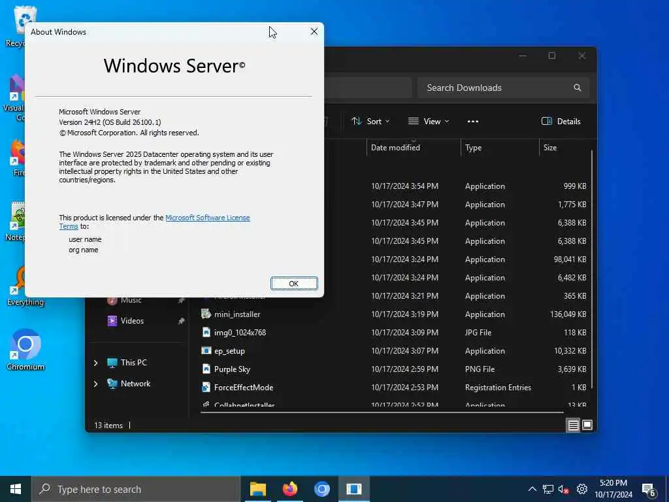Click the 136,049 KB size cell
This screenshot has height=502, width=669.
[x=568, y=314]
